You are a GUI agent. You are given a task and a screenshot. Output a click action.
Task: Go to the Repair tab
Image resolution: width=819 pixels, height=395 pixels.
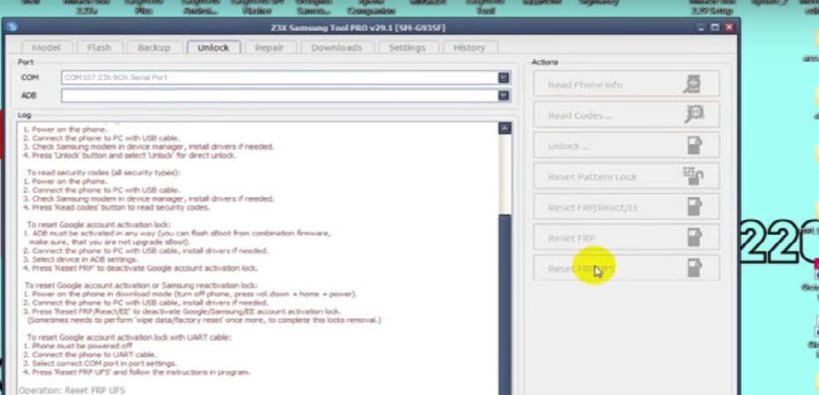click(269, 48)
